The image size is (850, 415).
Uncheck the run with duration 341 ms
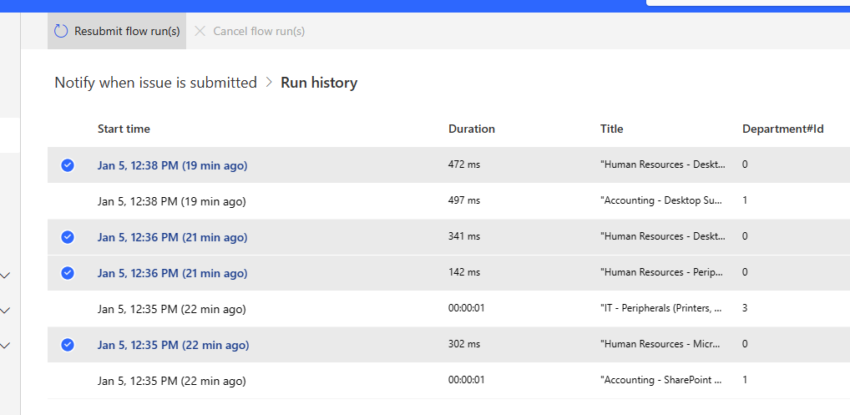(x=68, y=237)
